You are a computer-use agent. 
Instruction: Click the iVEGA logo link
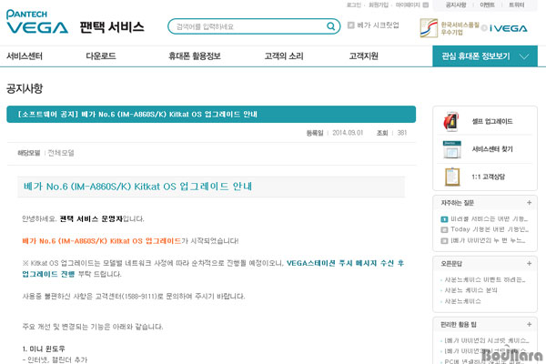(509, 28)
